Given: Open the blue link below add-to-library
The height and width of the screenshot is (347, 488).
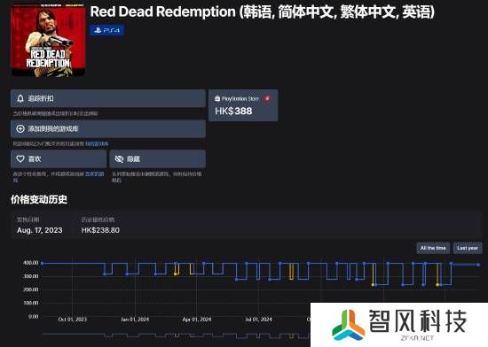Looking at the screenshot, I should point(97,144).
